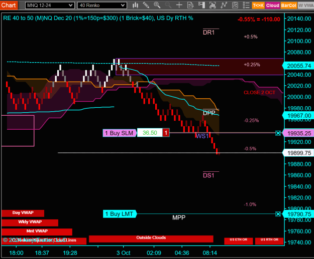Click the US RTH OR button
The image size is (314, 259).
(x=269, y=240)
